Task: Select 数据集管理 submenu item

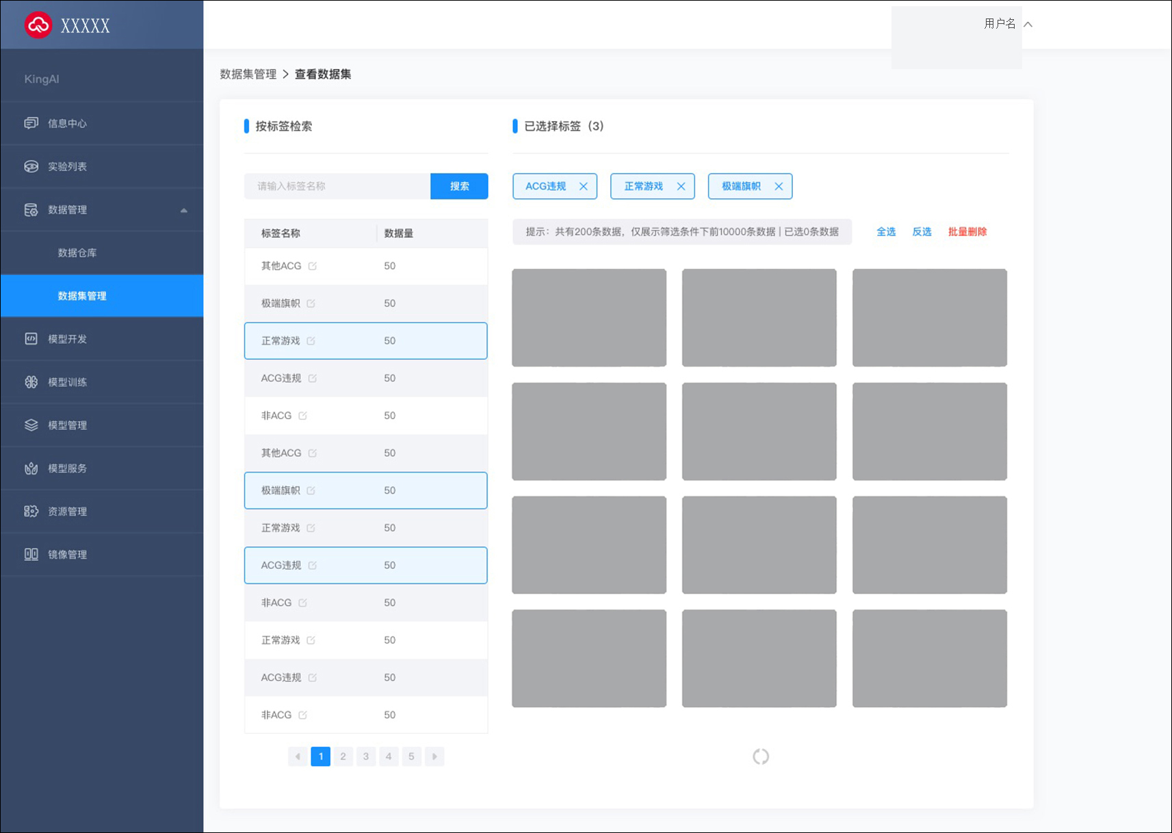Action: point(102,295)
